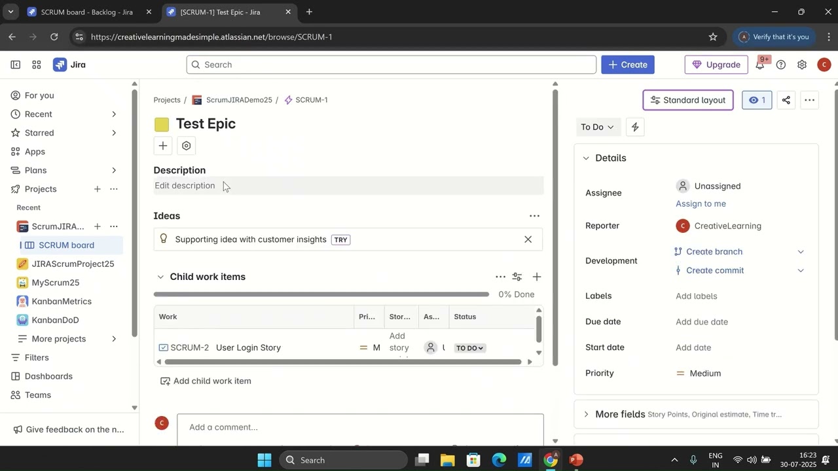The image size is (838, 471).
Task: Expand More projects in sidebar
Action: pyautogui.click(x=114, y=339)
